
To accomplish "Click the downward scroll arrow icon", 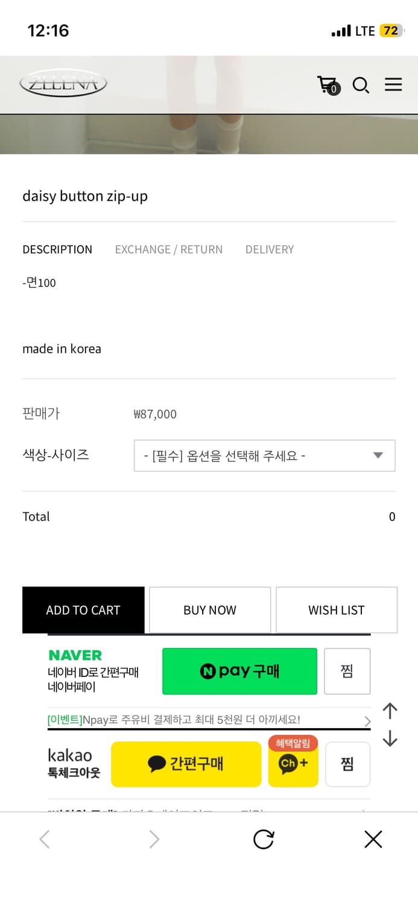I will pyautogui.click(x=390, y=738).
